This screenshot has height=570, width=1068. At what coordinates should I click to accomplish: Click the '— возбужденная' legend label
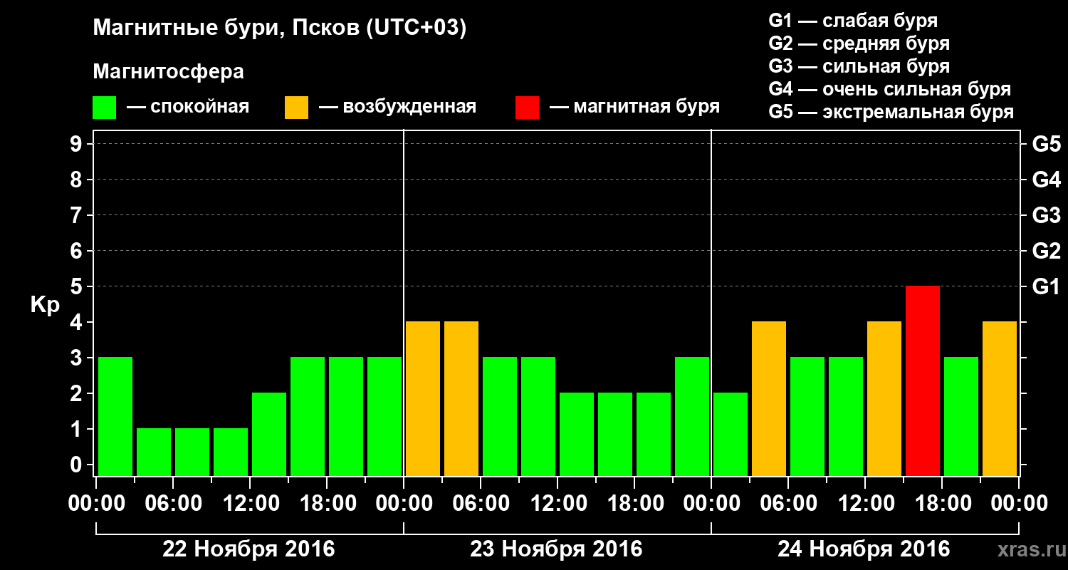pyautogui.click(x=397, y=107)
